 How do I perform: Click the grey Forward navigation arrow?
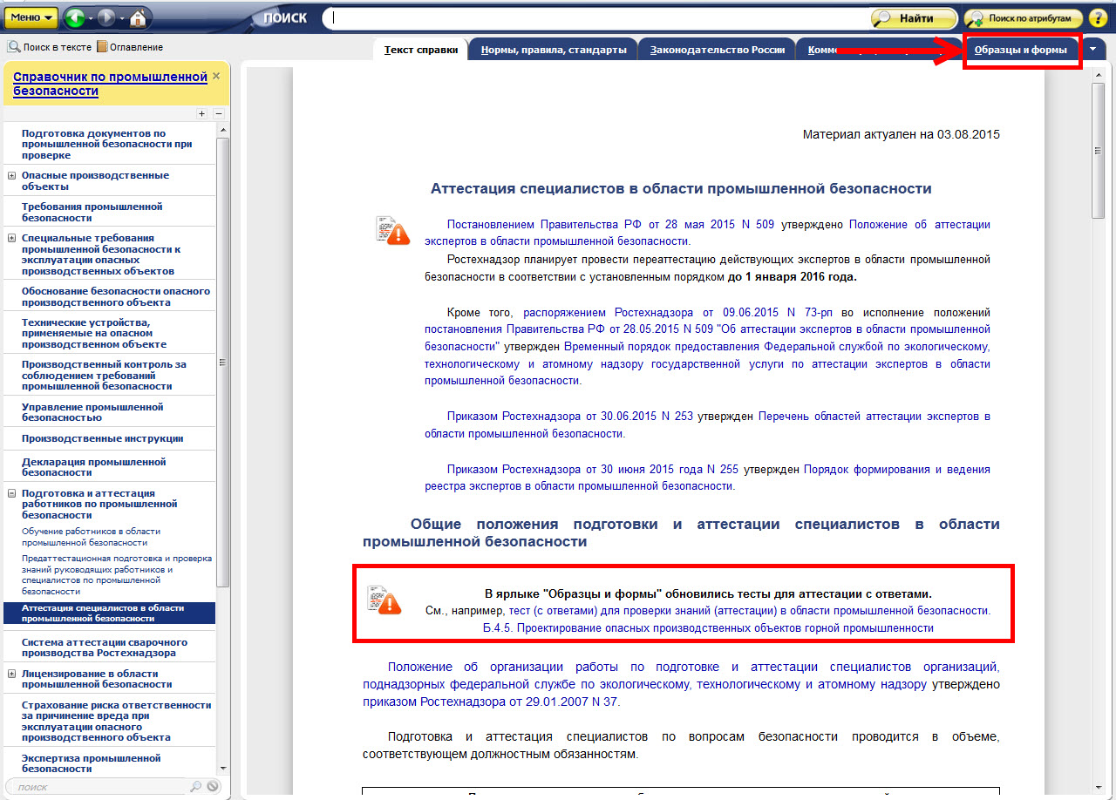click(x=105, y=17)
